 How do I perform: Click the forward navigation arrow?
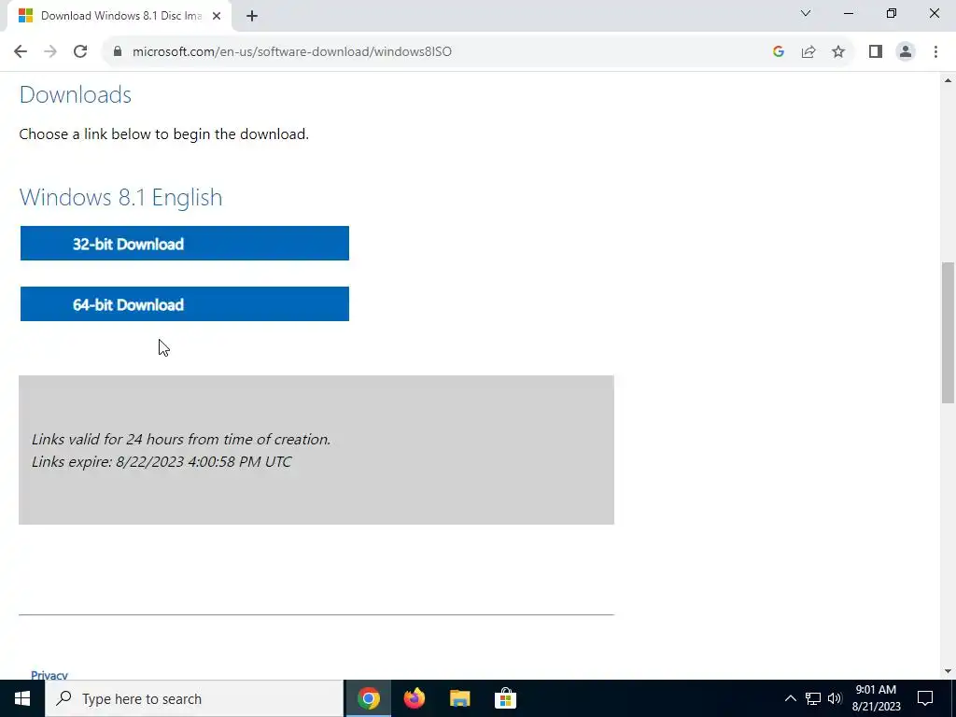tap(50, 51)
